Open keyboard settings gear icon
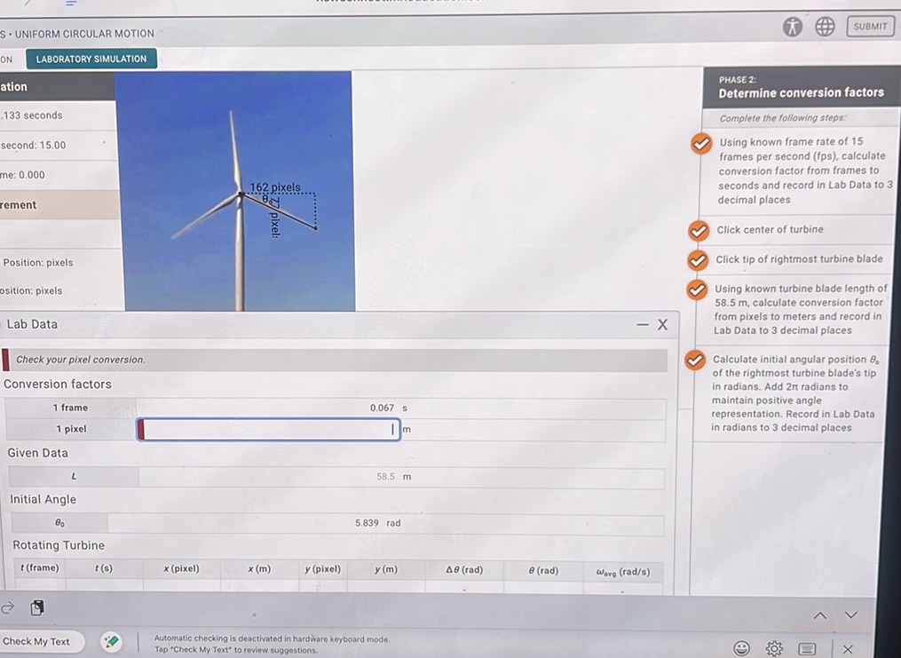The image size is (901, 658). [x=774, y=648]
